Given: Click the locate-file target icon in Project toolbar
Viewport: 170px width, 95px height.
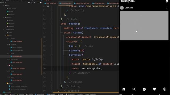Looking at the screenshot, I should (x=29, y=3).
